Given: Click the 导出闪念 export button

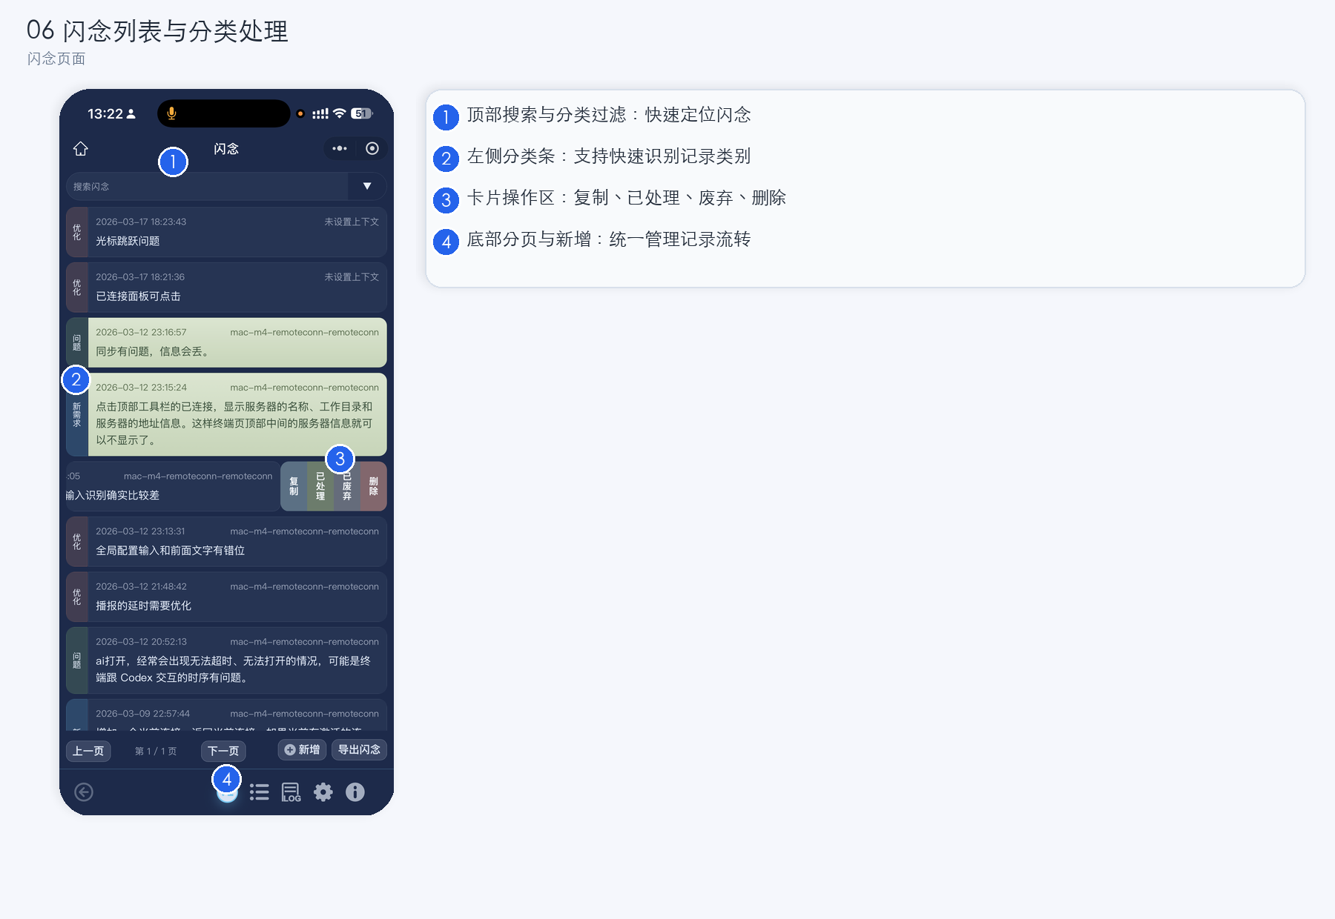Looking at the screenshot, I should (x=359, y=750).
